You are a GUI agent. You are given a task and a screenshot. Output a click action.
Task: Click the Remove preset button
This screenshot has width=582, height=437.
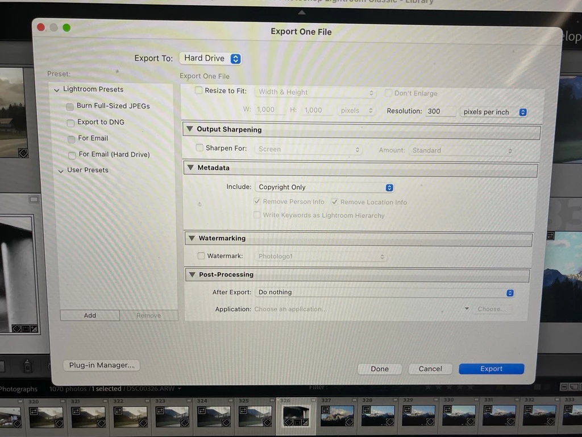(148, 315)
